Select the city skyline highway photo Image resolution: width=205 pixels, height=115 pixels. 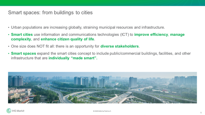[102, 88]
